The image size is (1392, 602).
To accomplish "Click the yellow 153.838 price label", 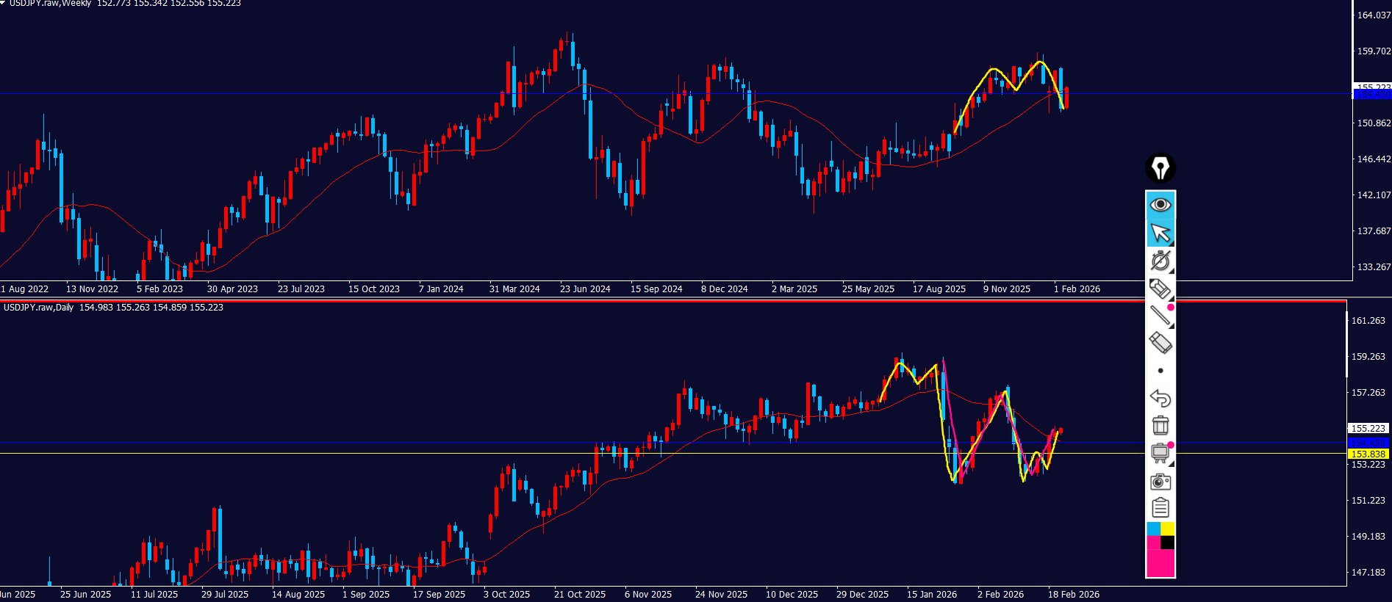I will click(x=1368, y=454).
